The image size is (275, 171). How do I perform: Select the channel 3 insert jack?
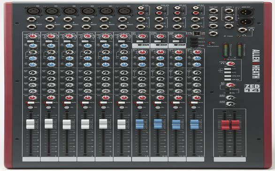tap(68, 27)
